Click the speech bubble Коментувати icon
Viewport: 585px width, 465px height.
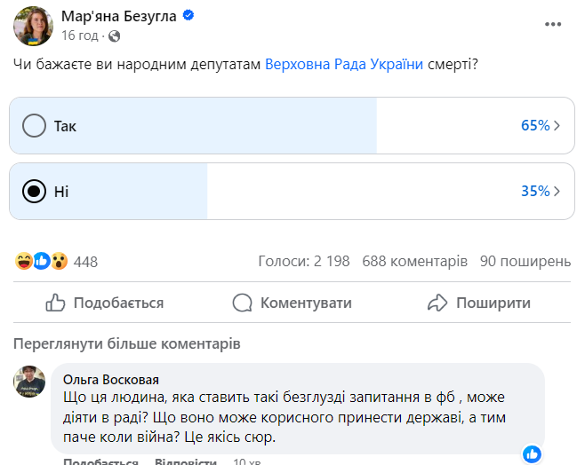(x=242, y=303)
